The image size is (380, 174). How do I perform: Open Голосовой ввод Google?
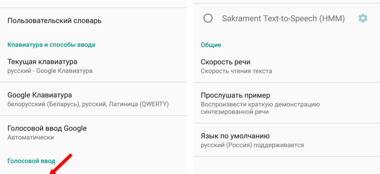click(47, 128)
